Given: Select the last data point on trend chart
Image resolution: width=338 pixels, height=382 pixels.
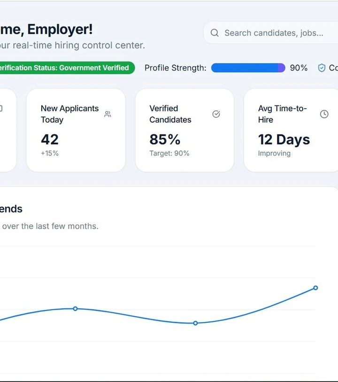Looking at the screenshot, I should tap(315, 288).
